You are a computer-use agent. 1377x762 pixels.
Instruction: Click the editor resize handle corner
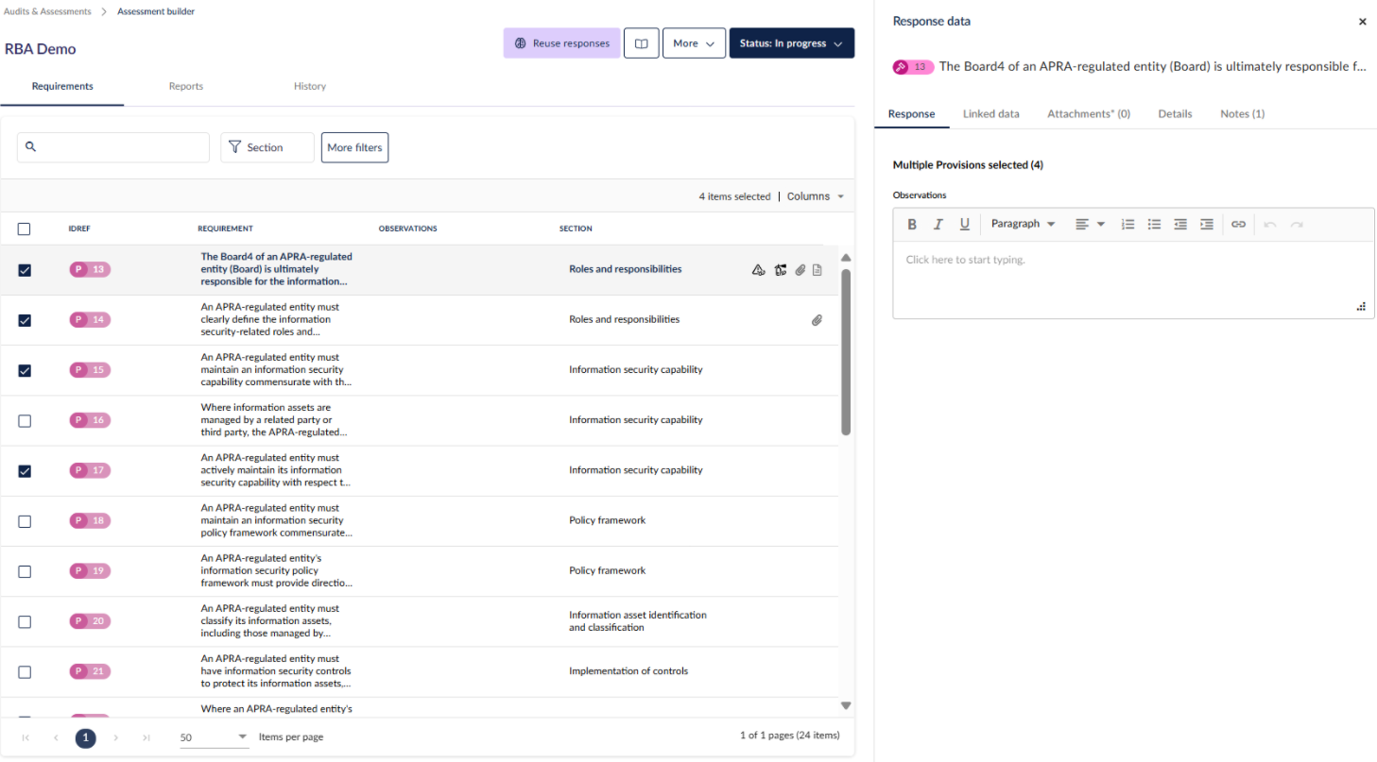coord(1361,306)
